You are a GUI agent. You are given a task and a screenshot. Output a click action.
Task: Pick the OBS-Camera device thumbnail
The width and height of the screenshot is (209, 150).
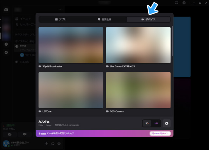pos(138,90)
